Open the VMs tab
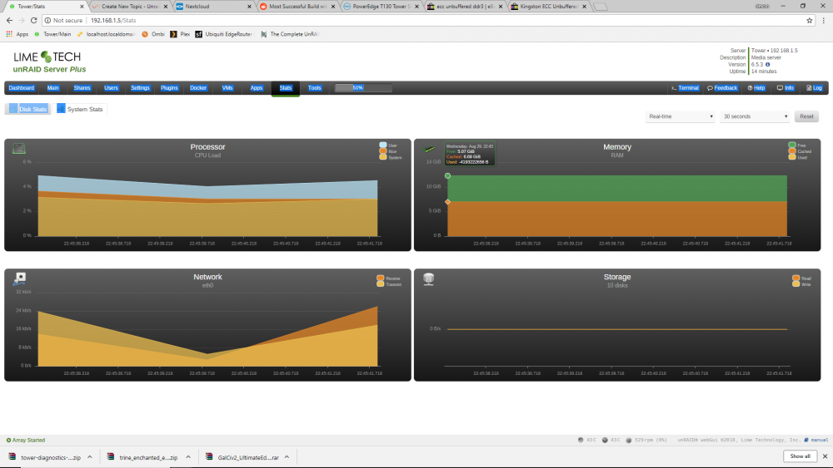 tap(227, 88)
